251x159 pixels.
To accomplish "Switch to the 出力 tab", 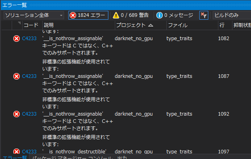I will point(122,157).
